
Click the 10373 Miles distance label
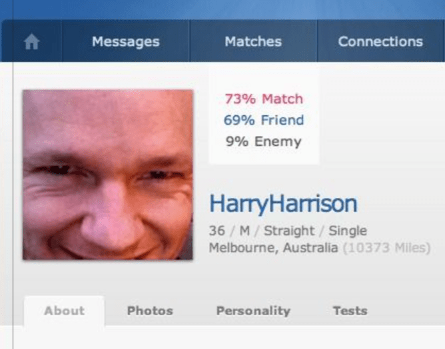pyautogui.click(x=387, y=248)
